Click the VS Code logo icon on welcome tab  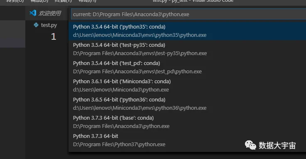point(33,13)
